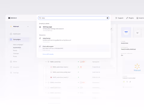Screen dimensions: 144x110
Task: Click the external link icon beside Help Center
Action: point(40,38)
